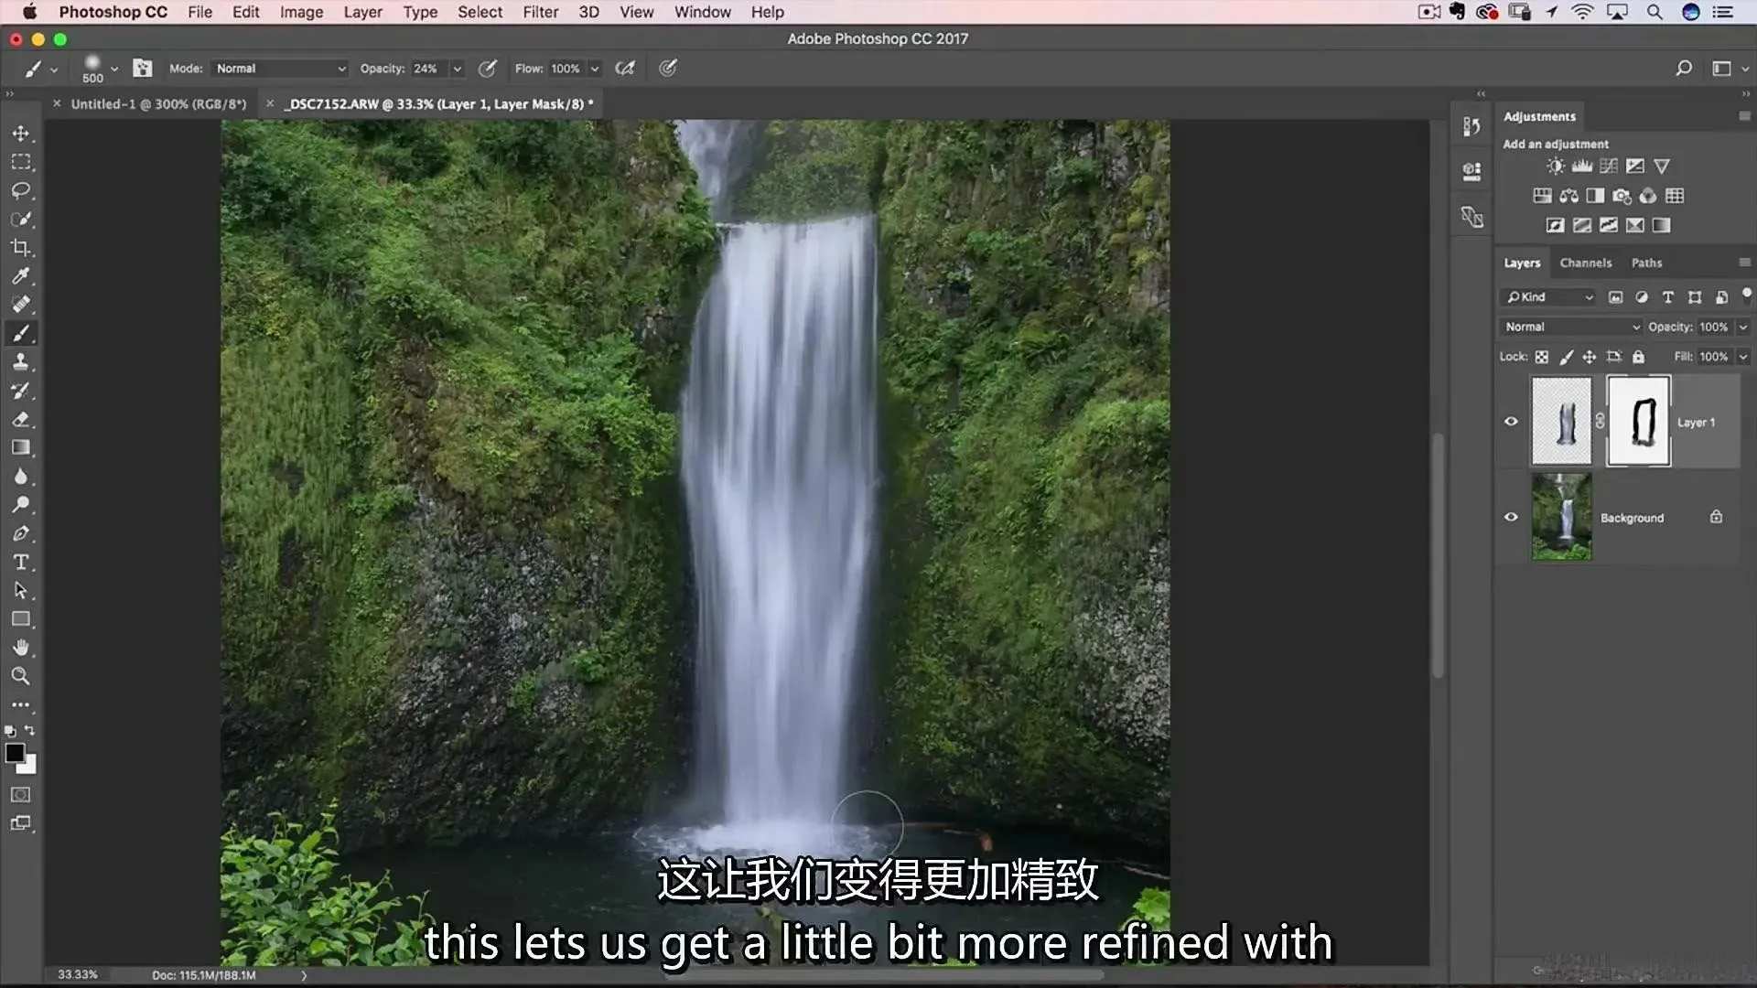Open the layer Opacity dropdown
The image size is (1757, 988).
click(x=1743, y=327)
